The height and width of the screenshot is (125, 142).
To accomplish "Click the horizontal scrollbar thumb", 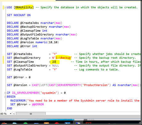I will click(31, 114).
